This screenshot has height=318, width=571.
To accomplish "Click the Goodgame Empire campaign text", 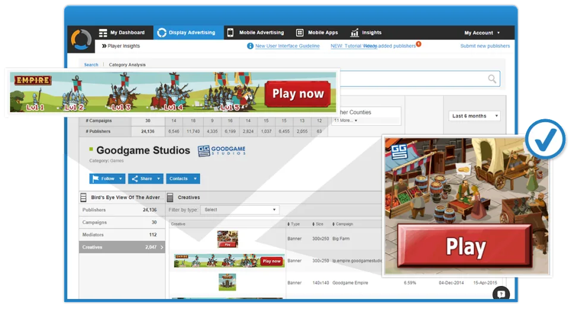I will 350,283.
